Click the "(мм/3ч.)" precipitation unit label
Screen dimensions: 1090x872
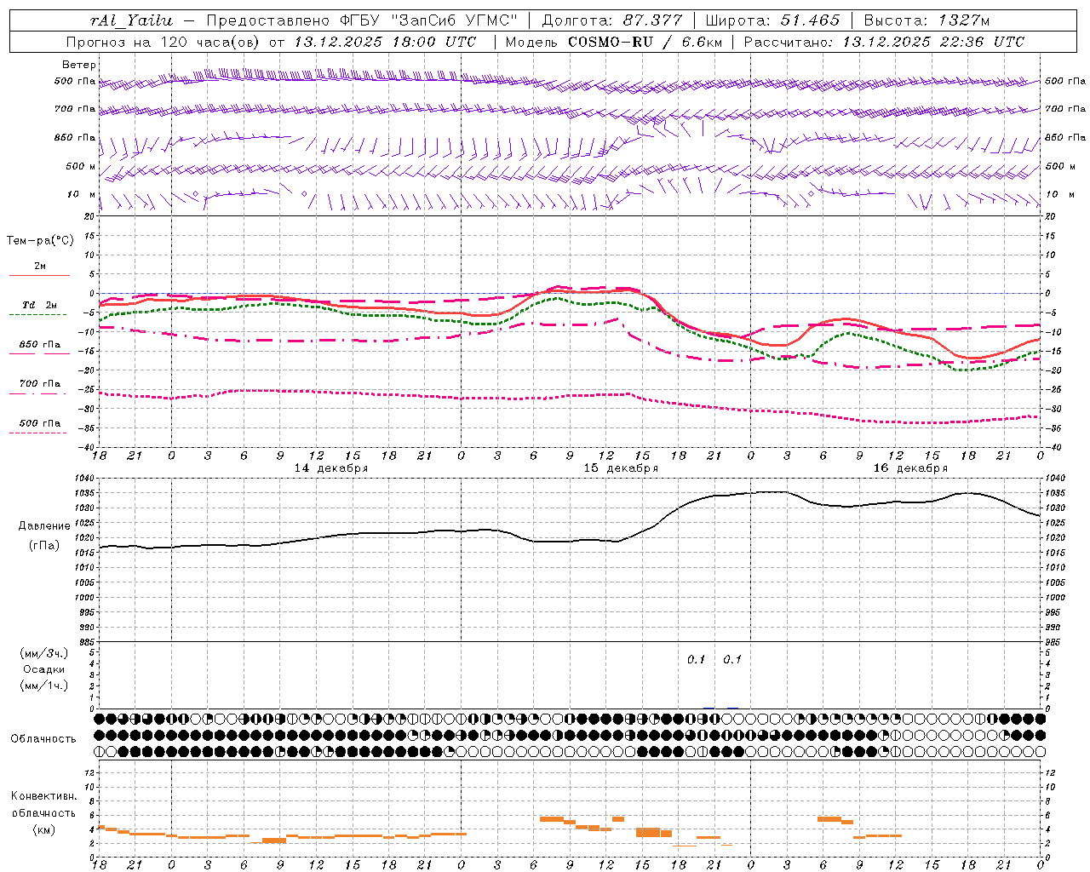(44, 653)
